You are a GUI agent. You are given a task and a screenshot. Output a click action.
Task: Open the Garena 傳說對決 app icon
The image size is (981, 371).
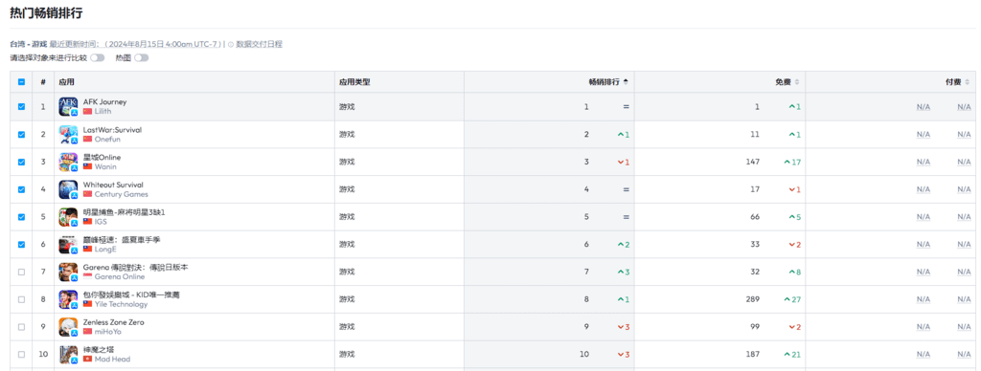tap(68, 272)
